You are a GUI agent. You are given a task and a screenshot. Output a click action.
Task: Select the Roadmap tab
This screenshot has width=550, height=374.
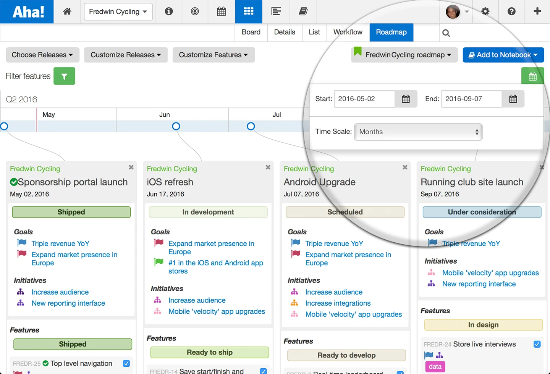[x=391, y=32]
